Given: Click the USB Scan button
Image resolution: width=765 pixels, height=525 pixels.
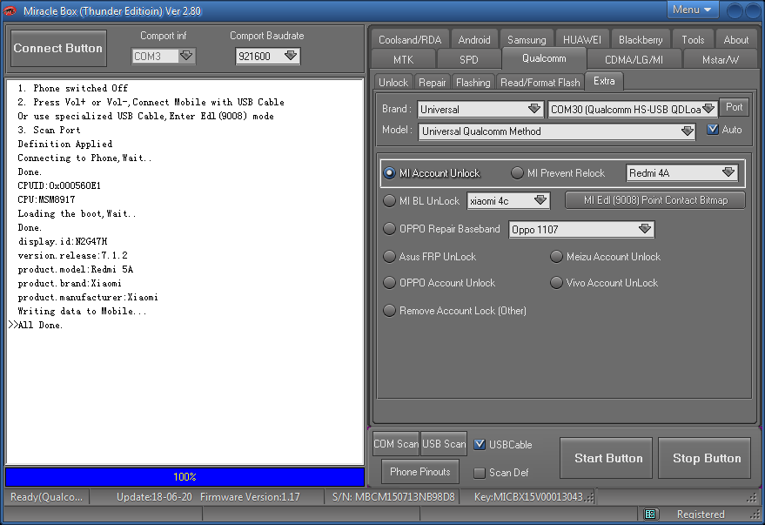Looking at the screenshot, I should coord(444,444).
